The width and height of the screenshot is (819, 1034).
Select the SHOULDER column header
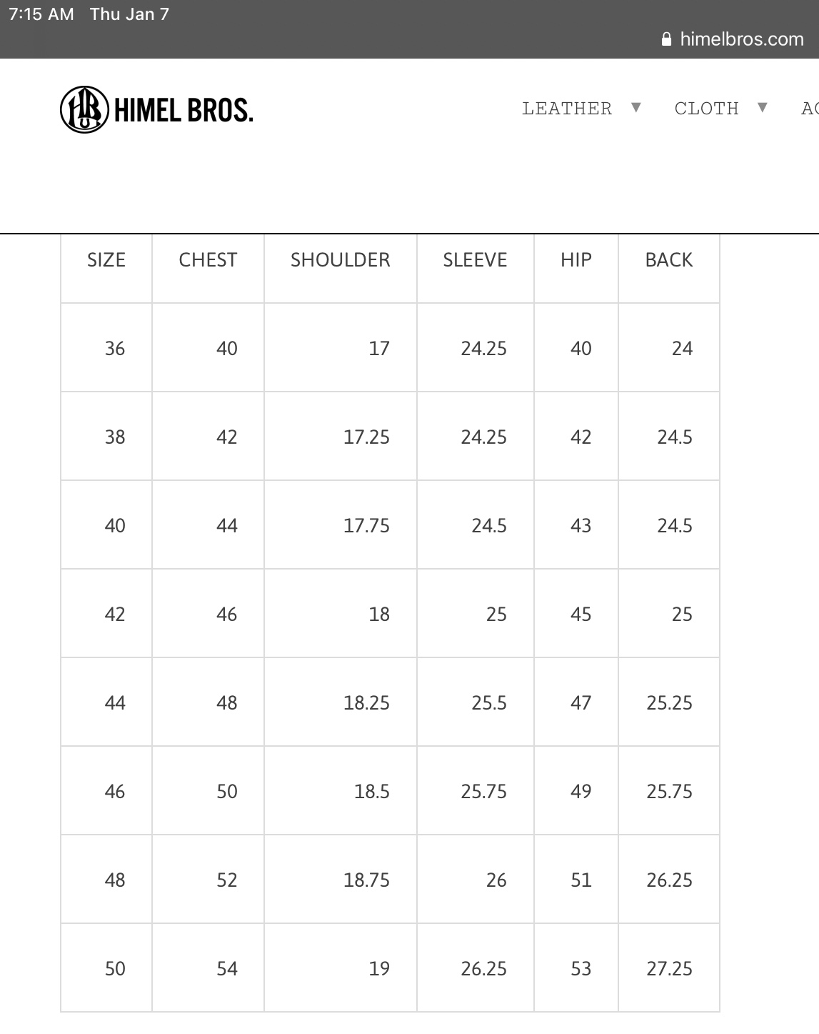click(x=341, y=259)
